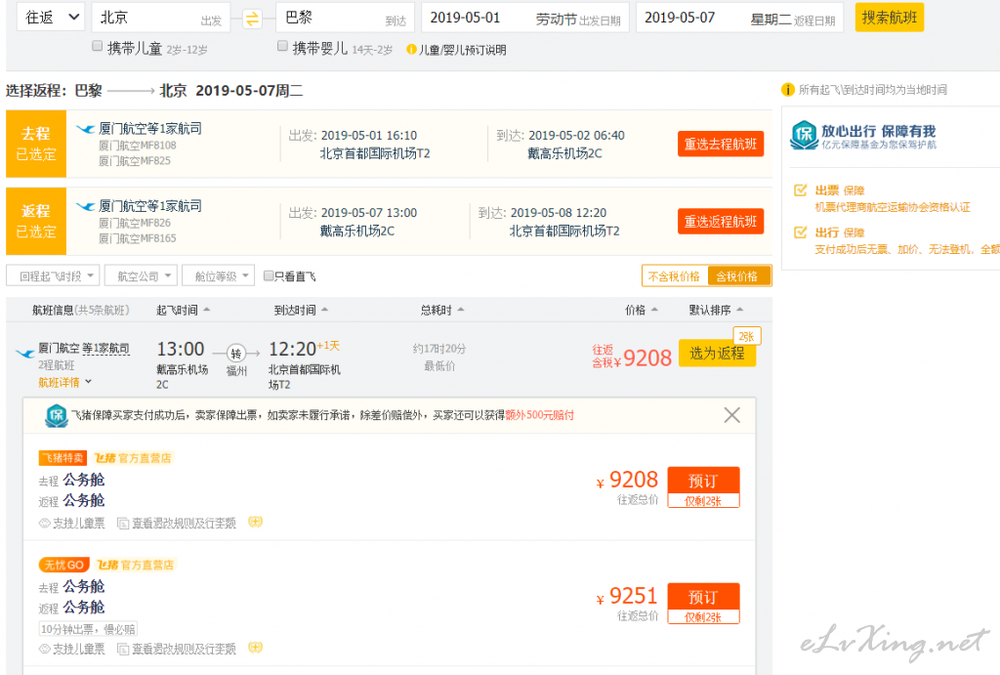Click 官方直营店 label in 9251 fare
Screen dimensions: 1000x675
(146, 565)
